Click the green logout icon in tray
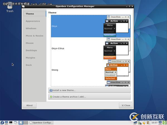The image size is (167, 125). [x=164, y=123]
